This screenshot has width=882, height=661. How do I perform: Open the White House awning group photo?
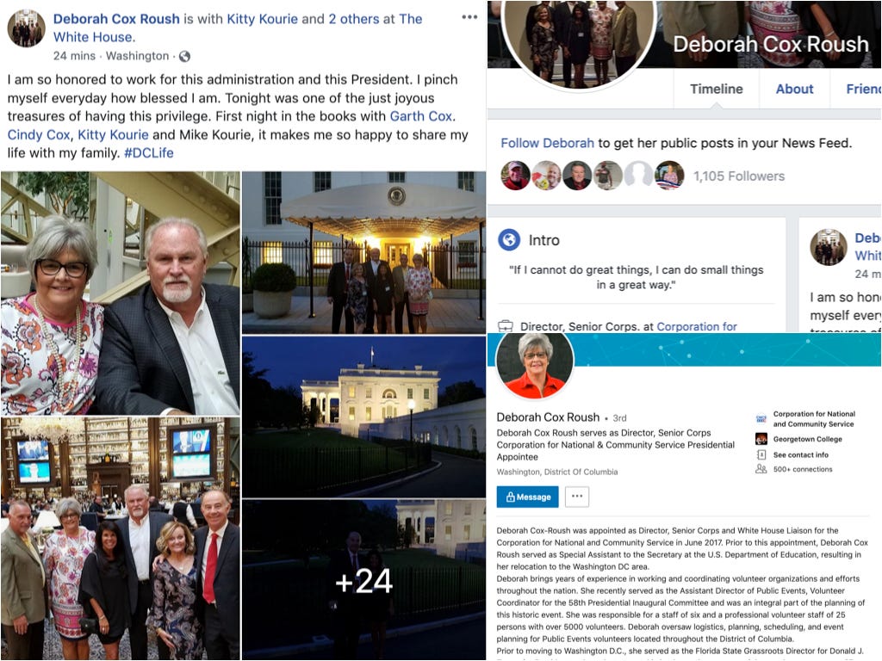(x=364, y=253)
